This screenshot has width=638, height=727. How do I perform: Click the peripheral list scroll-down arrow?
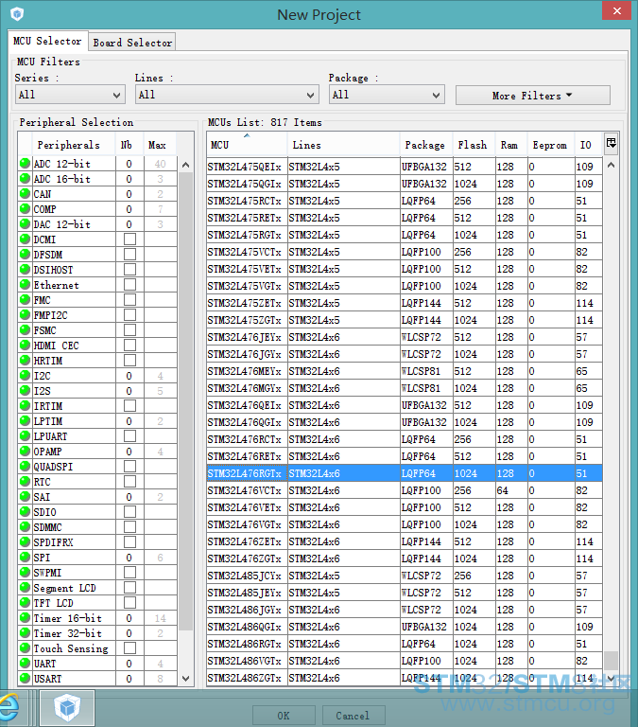pos(185,679)
